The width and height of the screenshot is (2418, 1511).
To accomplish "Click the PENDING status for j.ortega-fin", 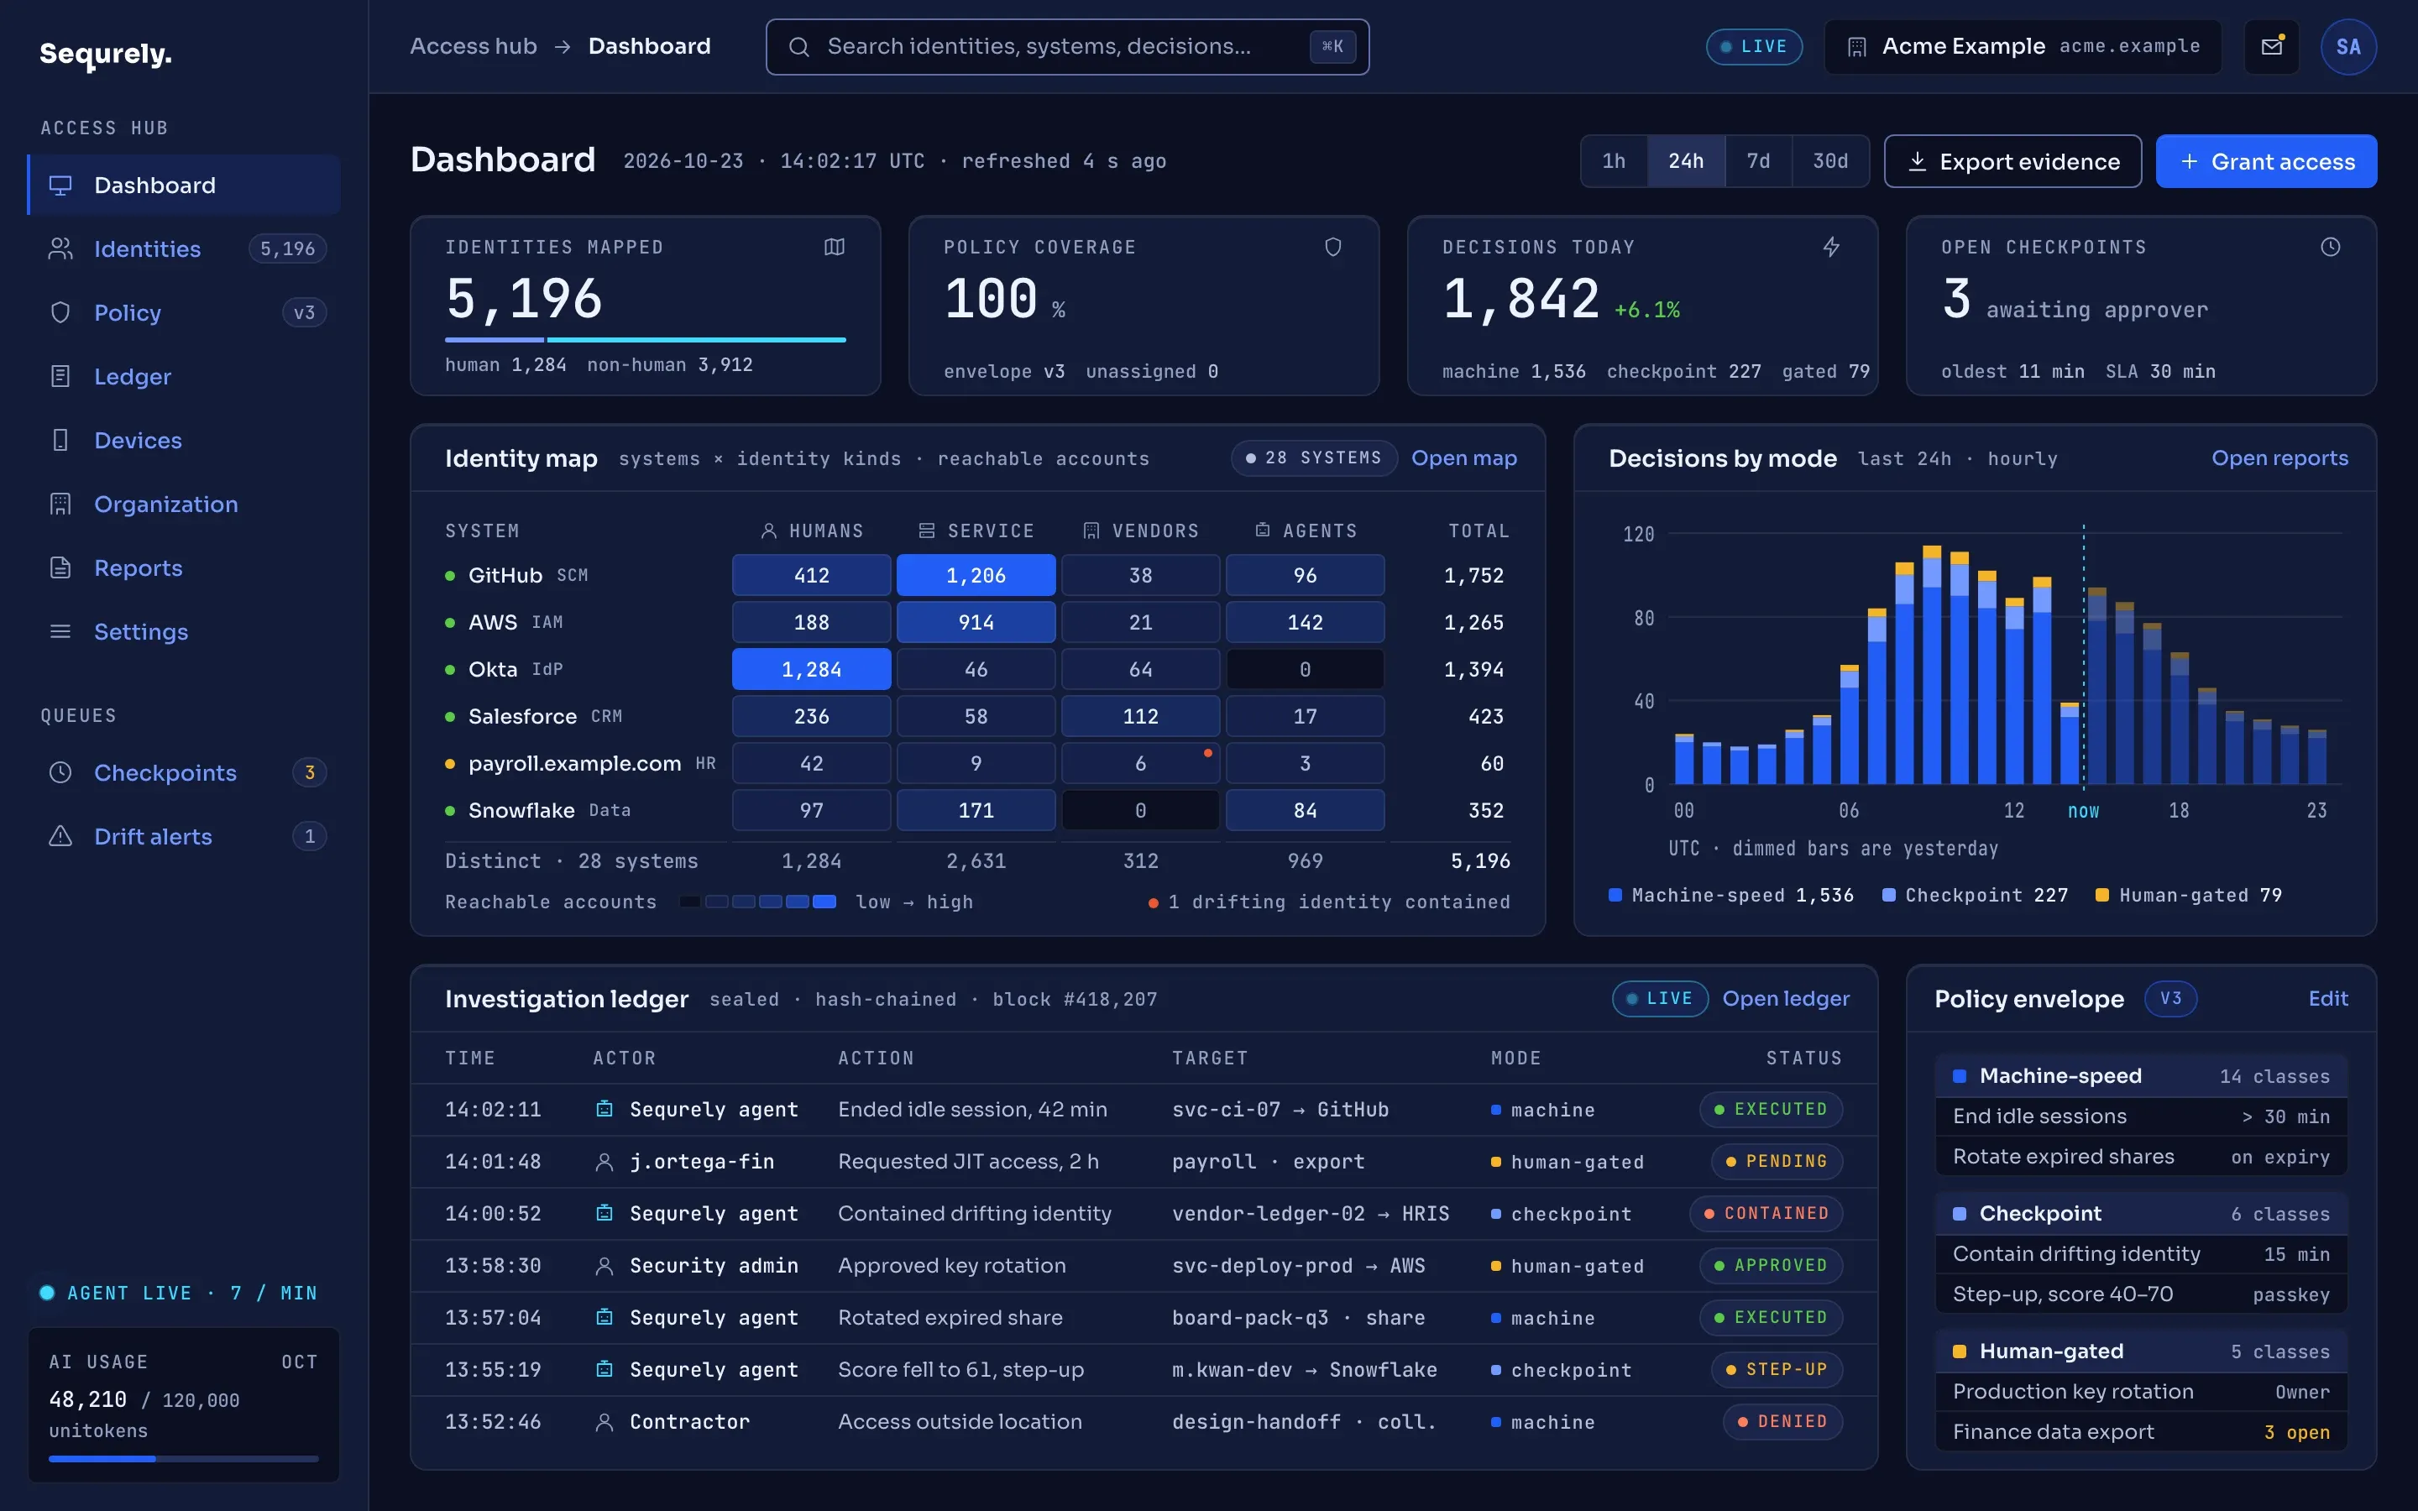I will [1777, 1161].
